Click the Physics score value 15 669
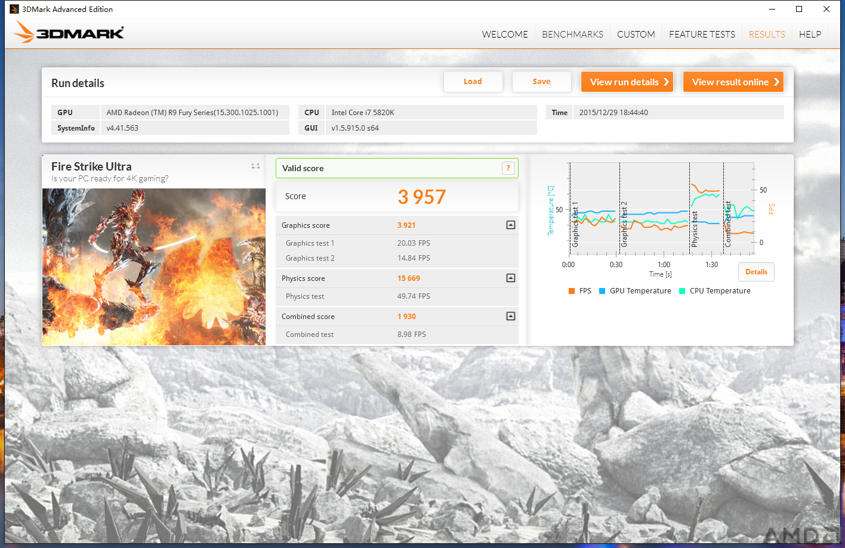 (x=409, y=278)
